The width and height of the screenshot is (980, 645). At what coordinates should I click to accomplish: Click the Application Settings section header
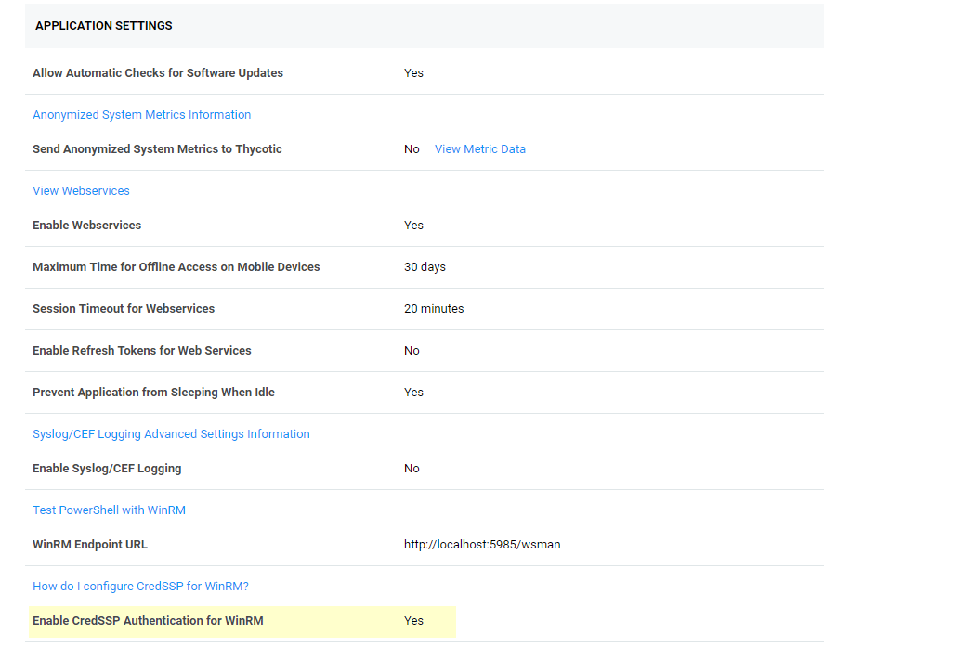(x=104, y=26)
